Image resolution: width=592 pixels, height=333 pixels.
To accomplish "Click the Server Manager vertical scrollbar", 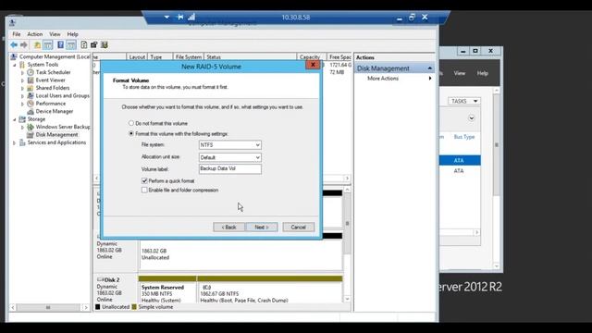I will click(x=497, y=179).
